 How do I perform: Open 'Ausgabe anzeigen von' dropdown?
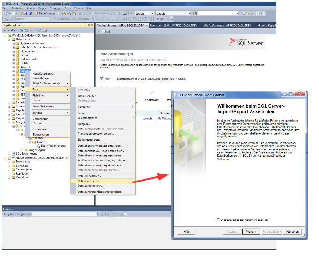pyautogui.click(x=96, y=214)
